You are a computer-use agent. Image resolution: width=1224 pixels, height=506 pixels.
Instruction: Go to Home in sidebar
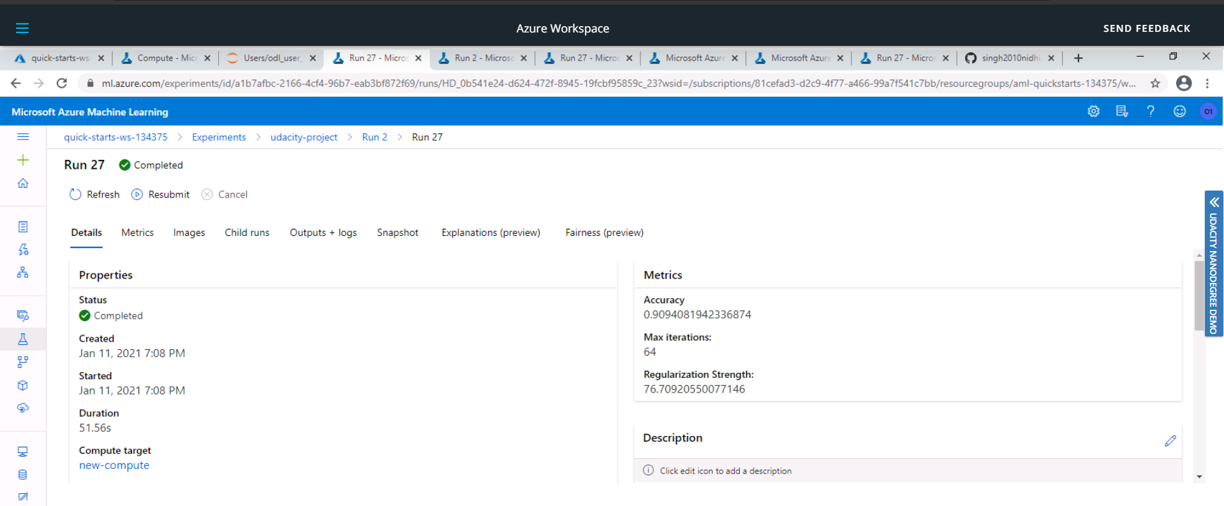[x=23, y=184]
